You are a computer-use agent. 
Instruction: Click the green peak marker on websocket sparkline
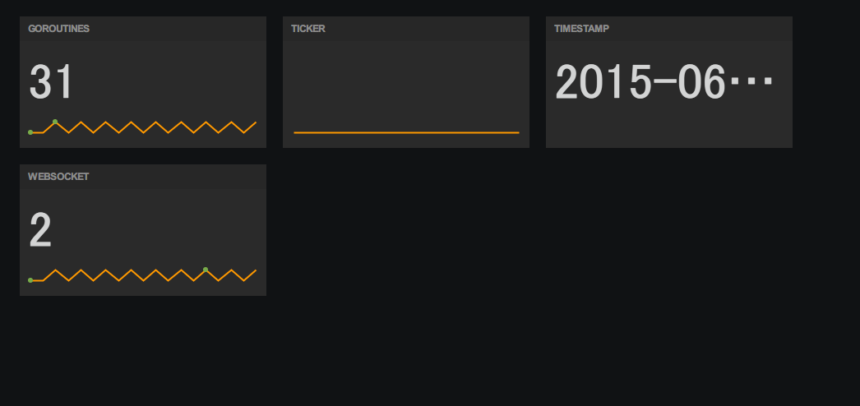pos(206,270)
